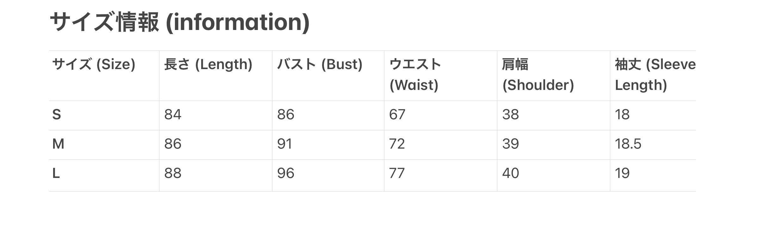This screenshot has height=236, width=770.
Task: Click the 袖丈 (Sleeve Length) column header
Action: [655, 75]
